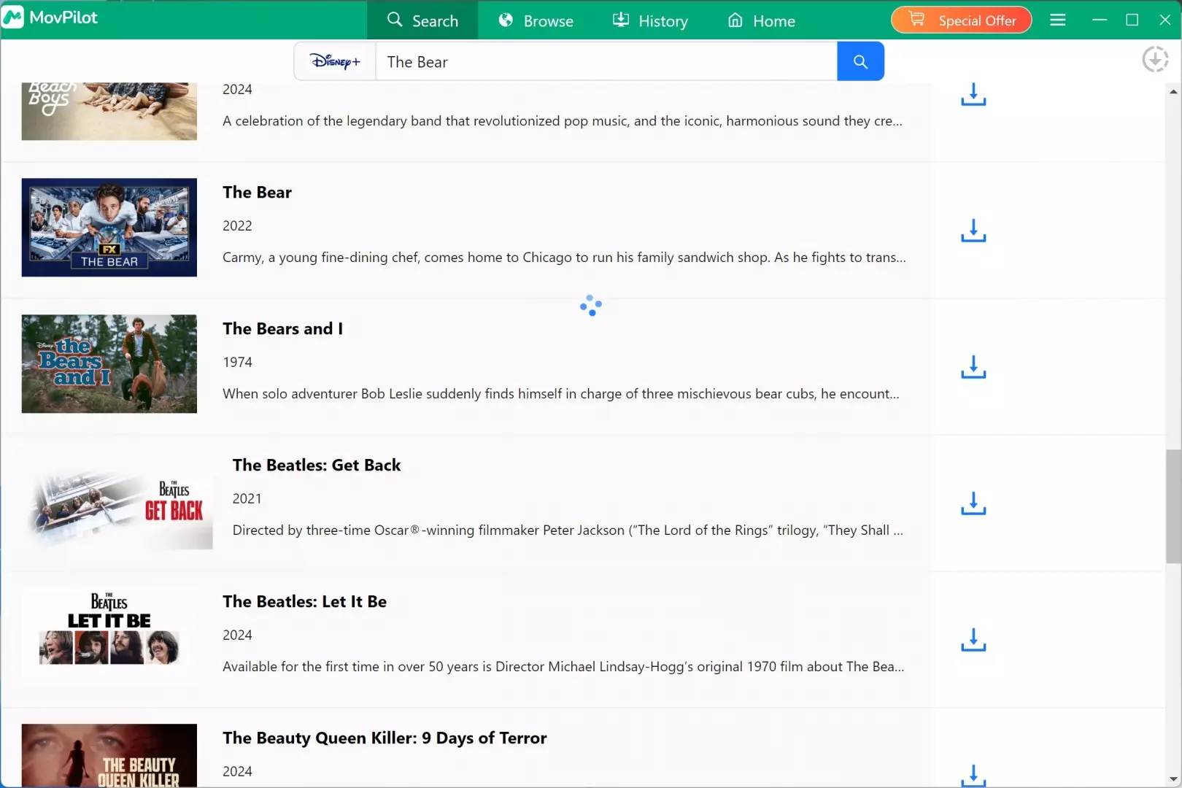Open the Disney+ service selector
1182x788 pixels.
tap(335, 61)
